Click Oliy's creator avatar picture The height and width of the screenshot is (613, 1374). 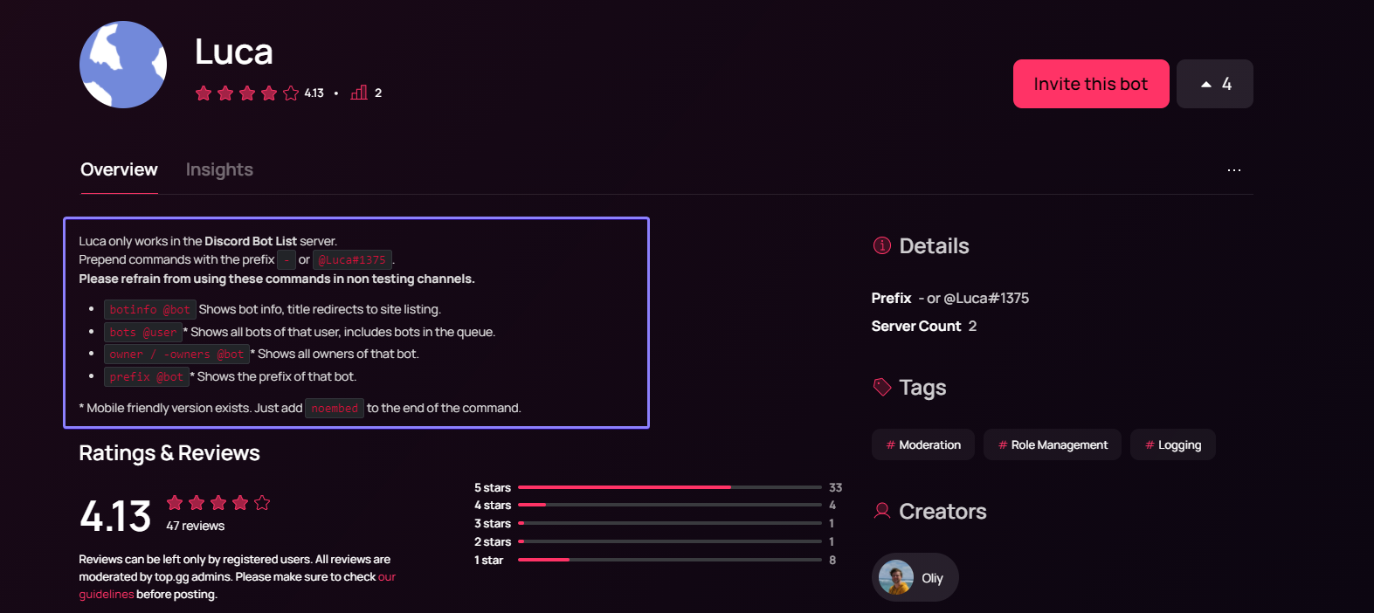pos(896,577)
